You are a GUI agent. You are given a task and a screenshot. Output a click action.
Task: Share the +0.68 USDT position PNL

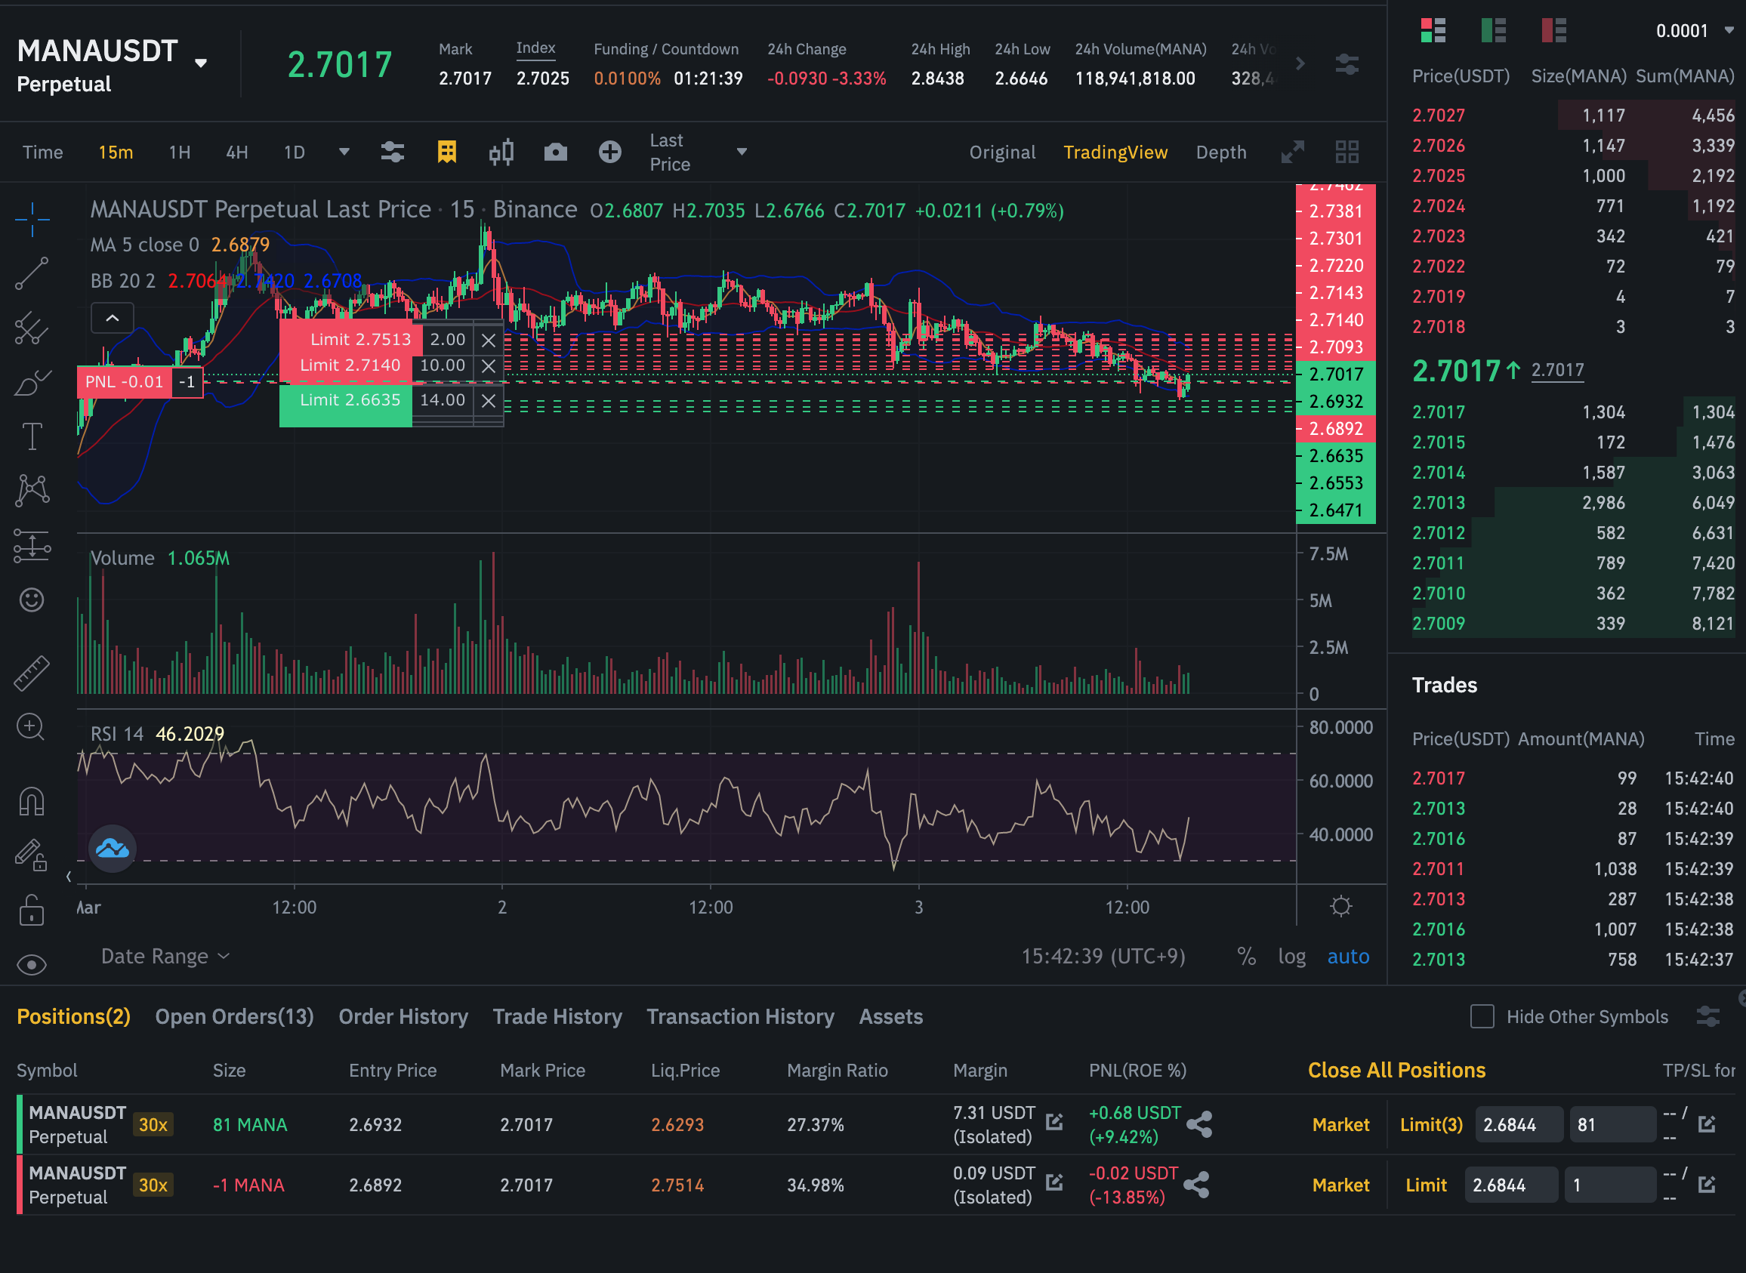1199,1124
